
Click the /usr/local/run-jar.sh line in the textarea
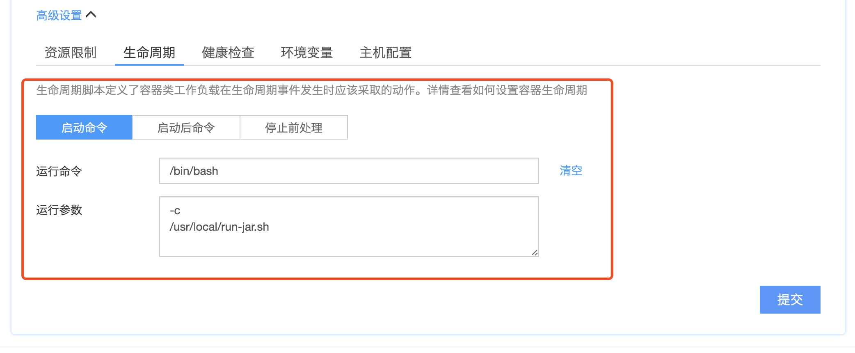point(219,227)
